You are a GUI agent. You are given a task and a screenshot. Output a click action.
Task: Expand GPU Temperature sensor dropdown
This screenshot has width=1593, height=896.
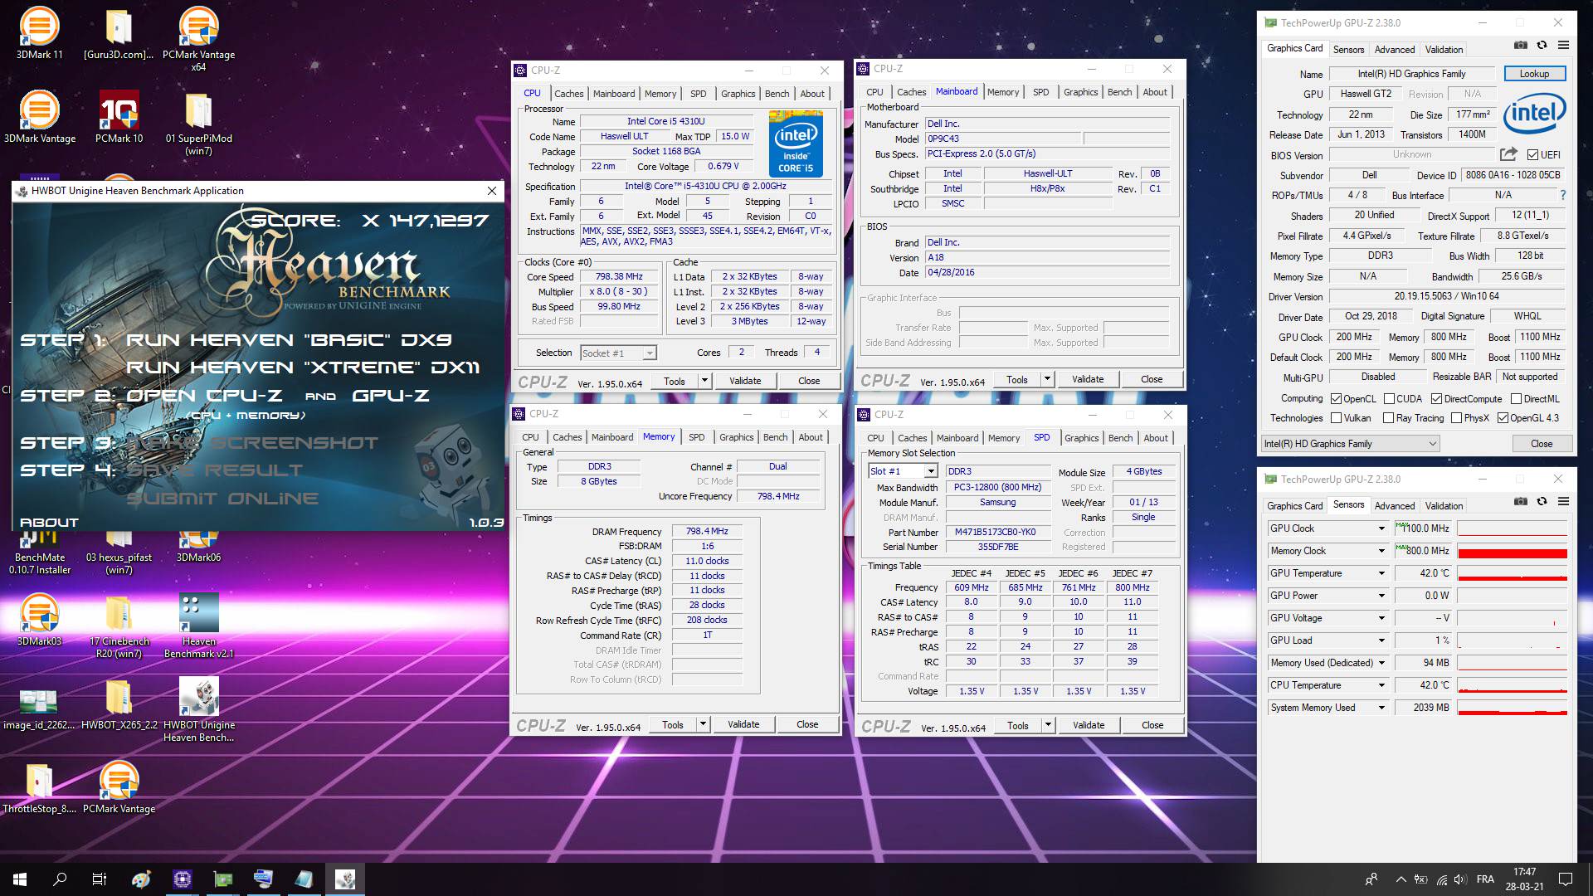pyautogui.click(x=1381, y=573)
